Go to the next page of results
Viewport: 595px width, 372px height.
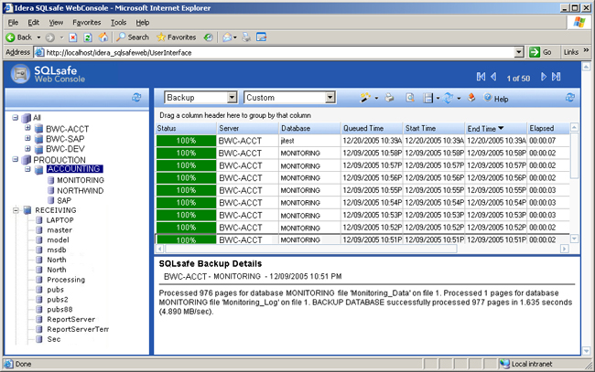544,77
